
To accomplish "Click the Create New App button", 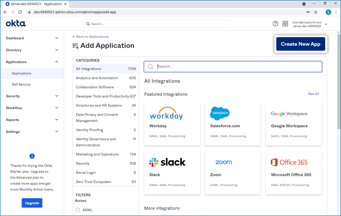I will click(x=301, y=44).
